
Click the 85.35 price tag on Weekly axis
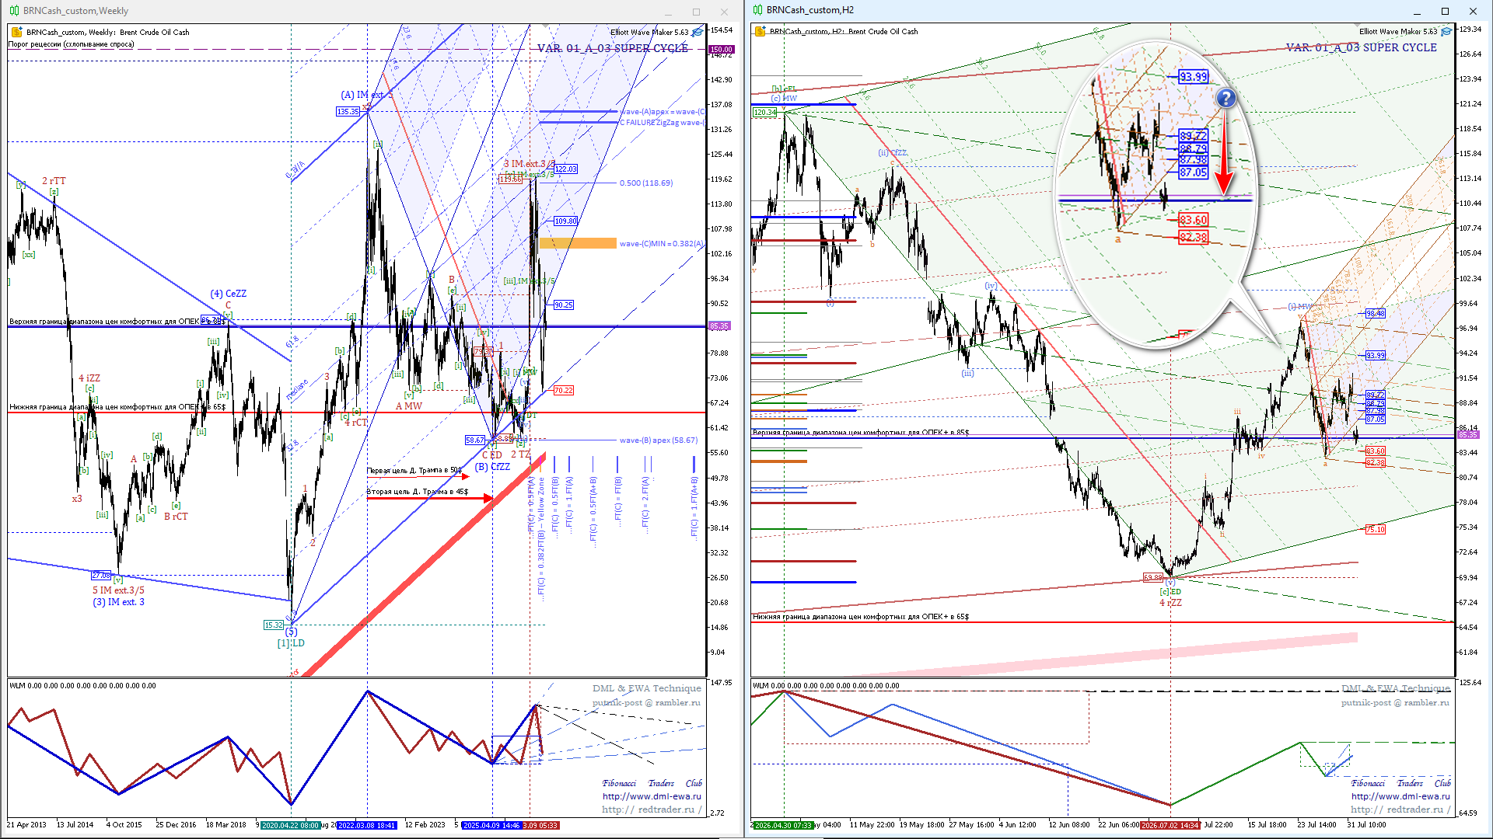tap(719, 326)
